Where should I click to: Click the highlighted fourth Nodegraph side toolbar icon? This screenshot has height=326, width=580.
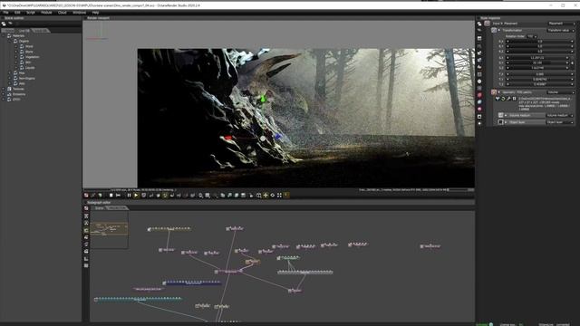click(x=86, y=230)
